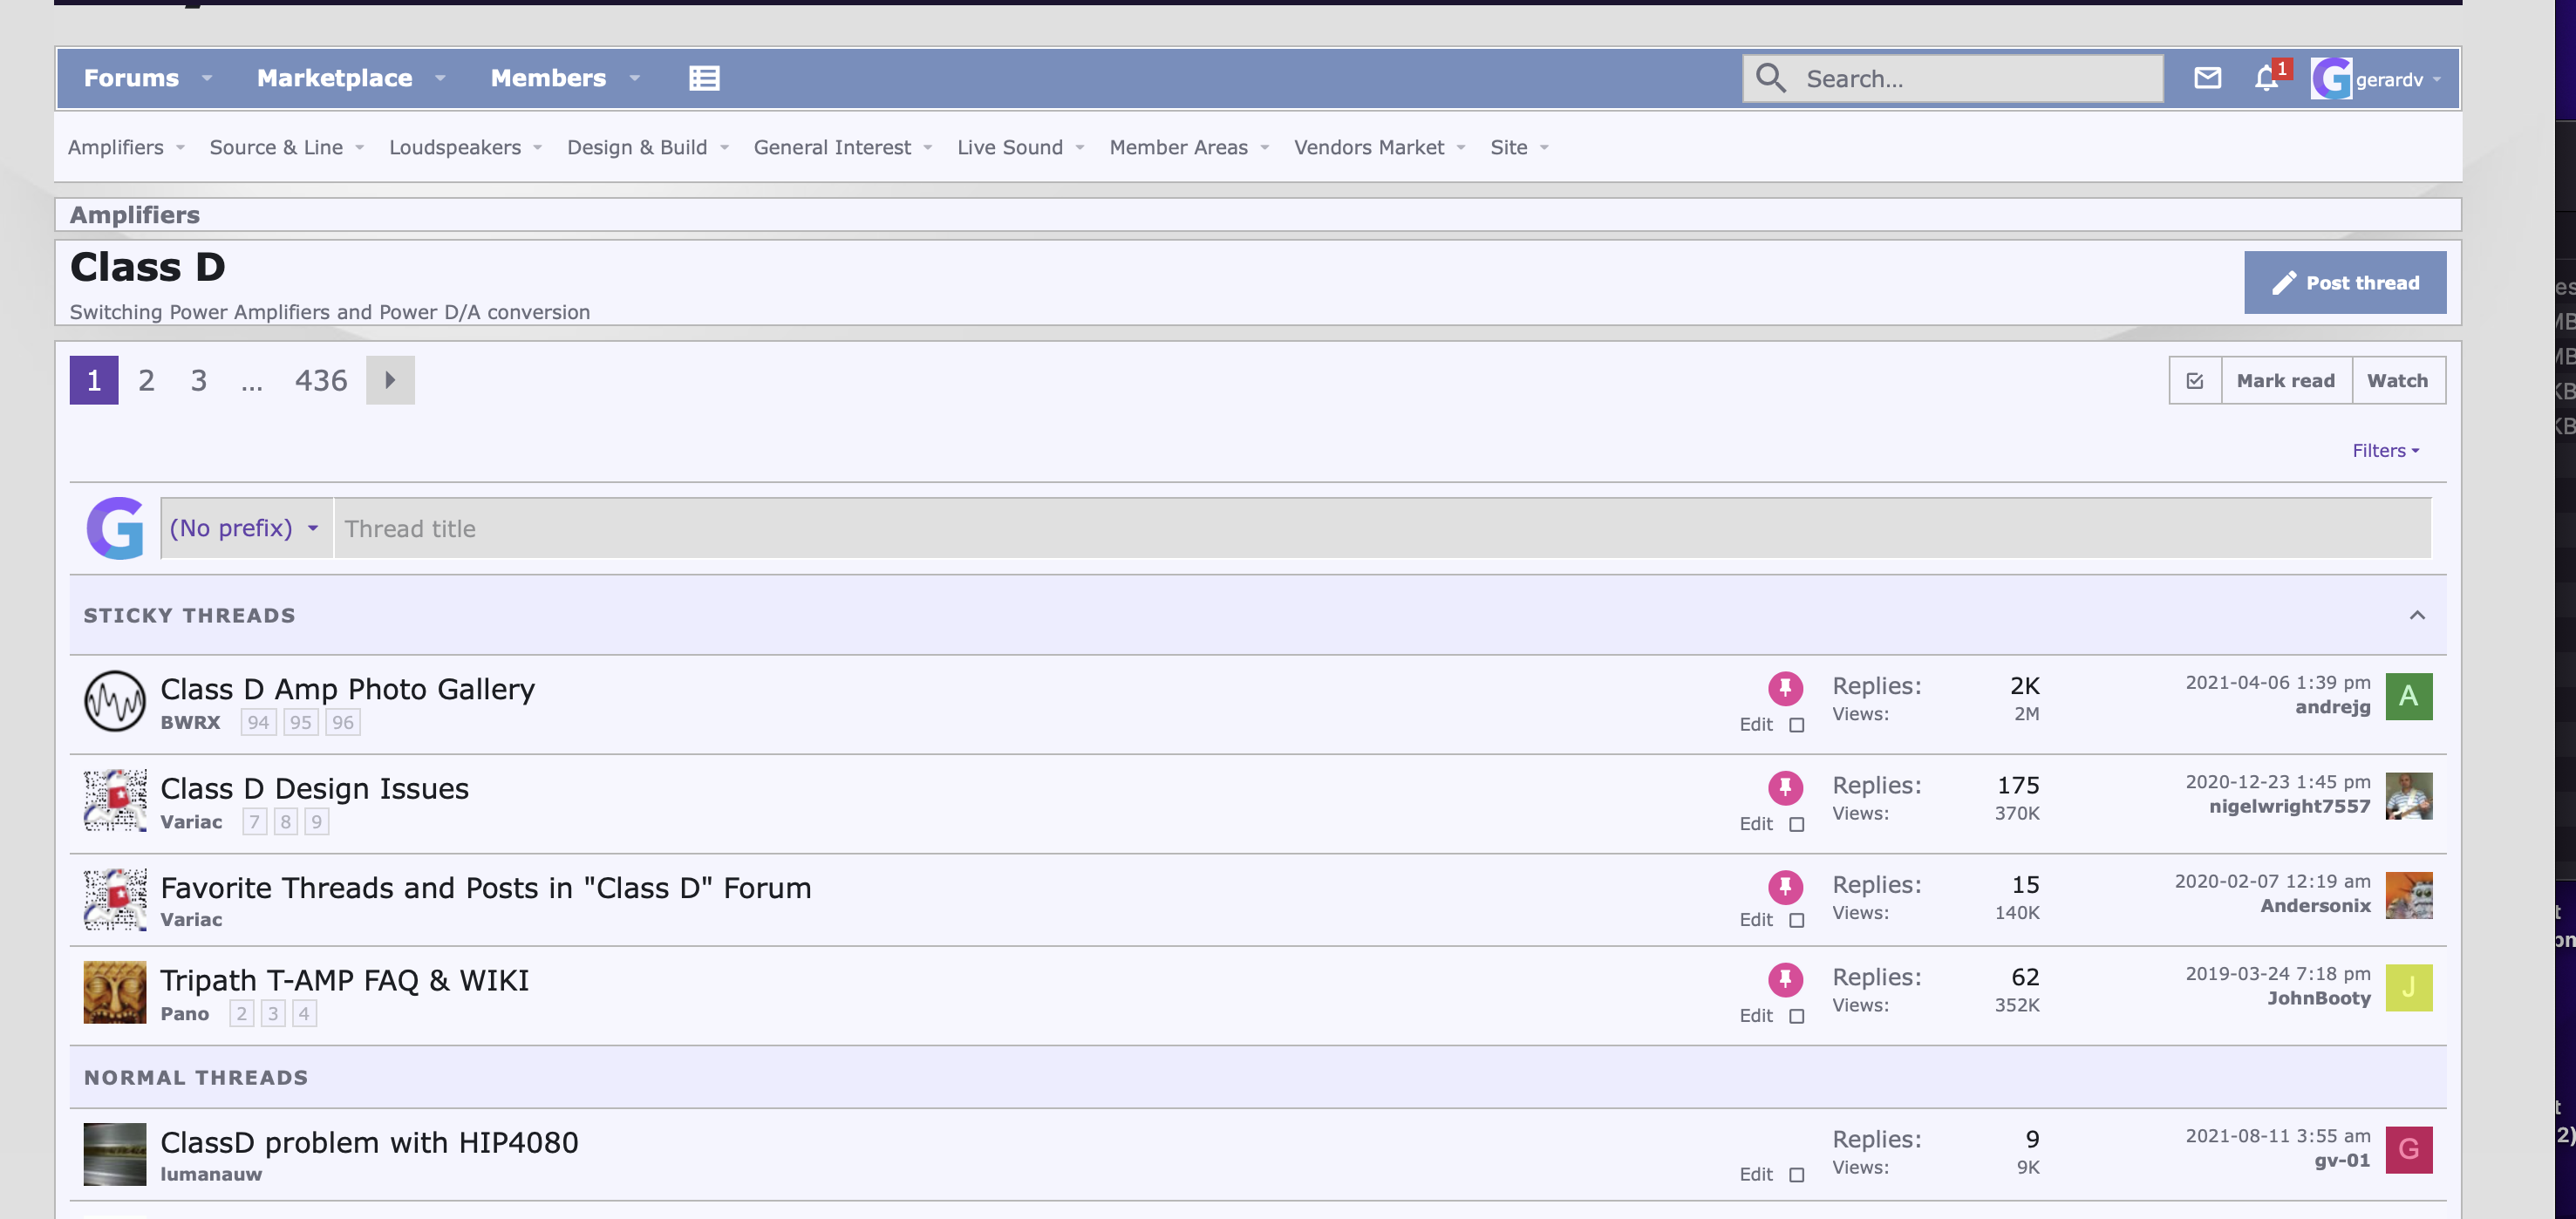Open thread Class D Amp Photo Gallery
This screenshot has height=1219, width=2576.
[x=347, y=689]
